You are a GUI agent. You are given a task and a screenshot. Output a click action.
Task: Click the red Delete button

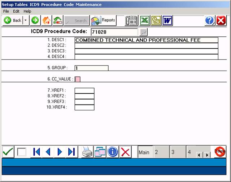[219, 152]
